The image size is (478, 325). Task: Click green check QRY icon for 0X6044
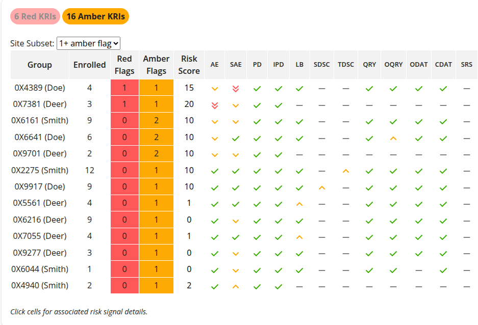click(x=369, y=270)
